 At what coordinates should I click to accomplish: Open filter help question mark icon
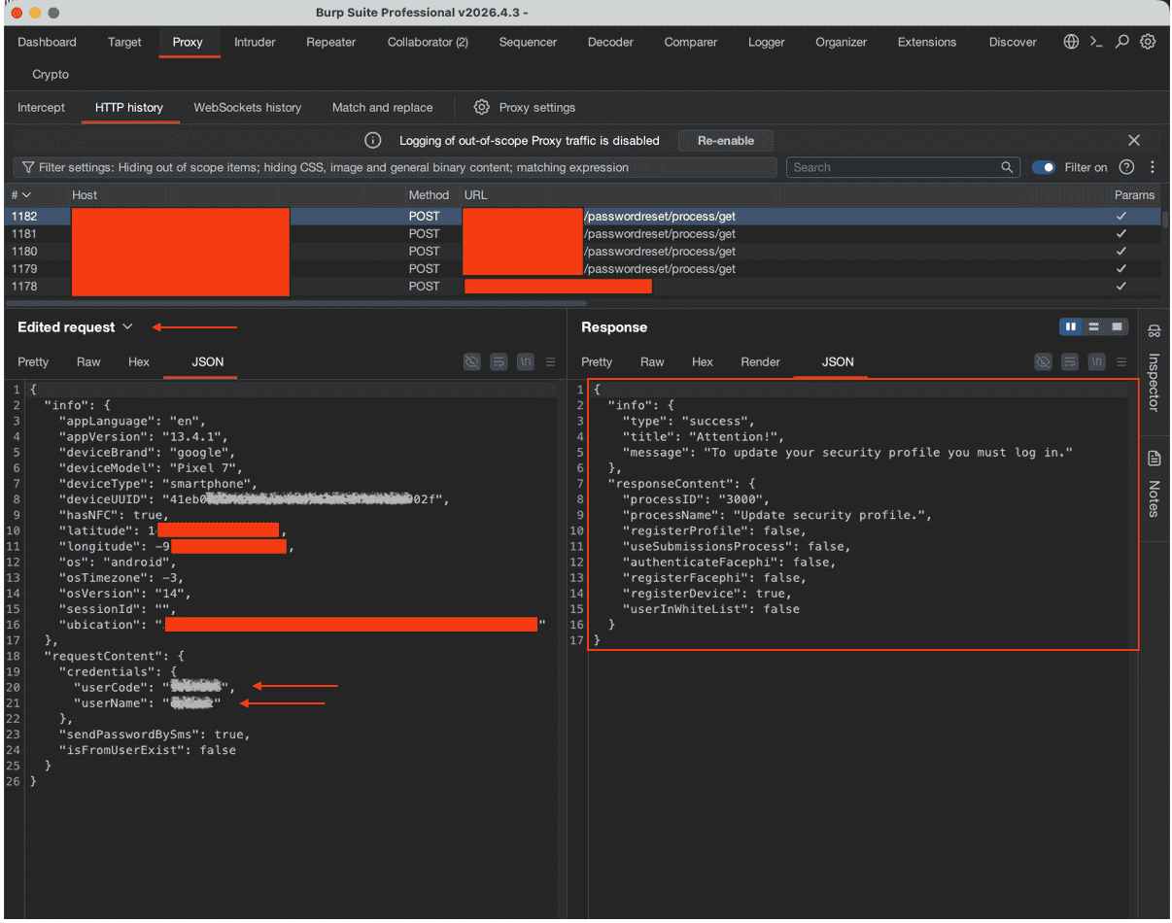[1126, 167]
